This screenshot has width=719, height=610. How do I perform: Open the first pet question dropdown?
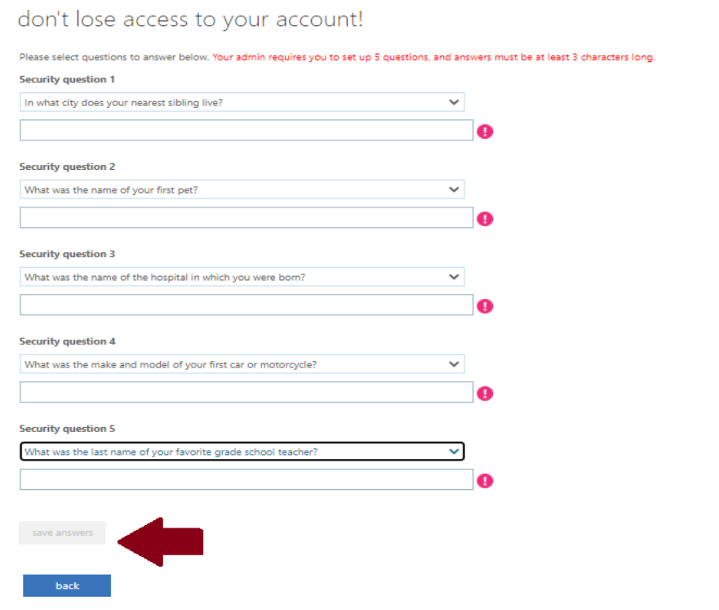click(x=242, y=190)
